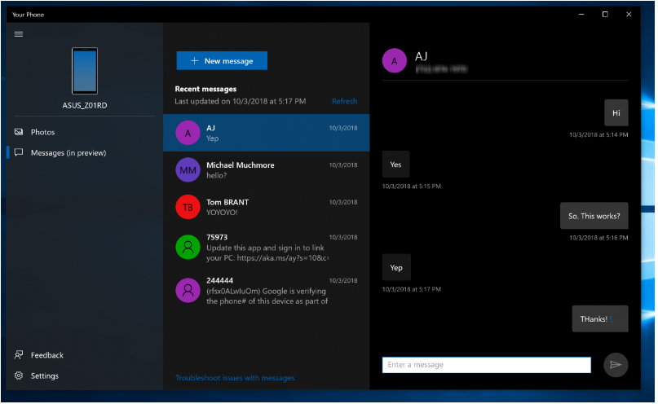Image resolution: width=658 pixels, height=404 pixels.
Task: Select Messages (in preview) label
Action: click(x=68, y=153)
